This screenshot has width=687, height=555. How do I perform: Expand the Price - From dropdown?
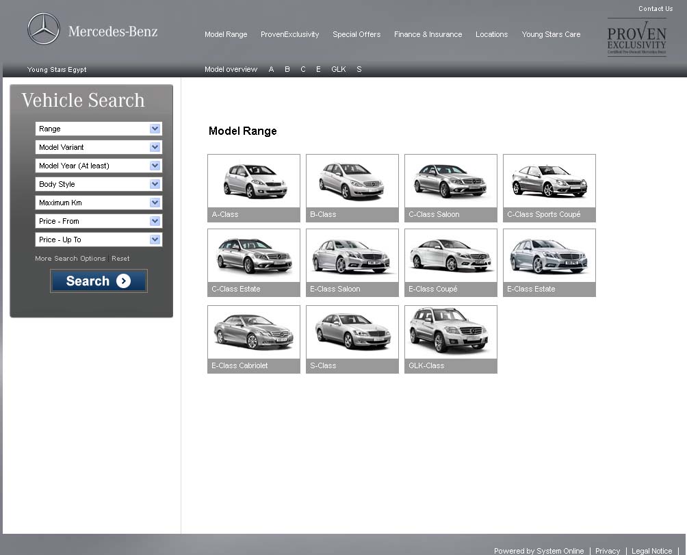click(x=99, y=221)
